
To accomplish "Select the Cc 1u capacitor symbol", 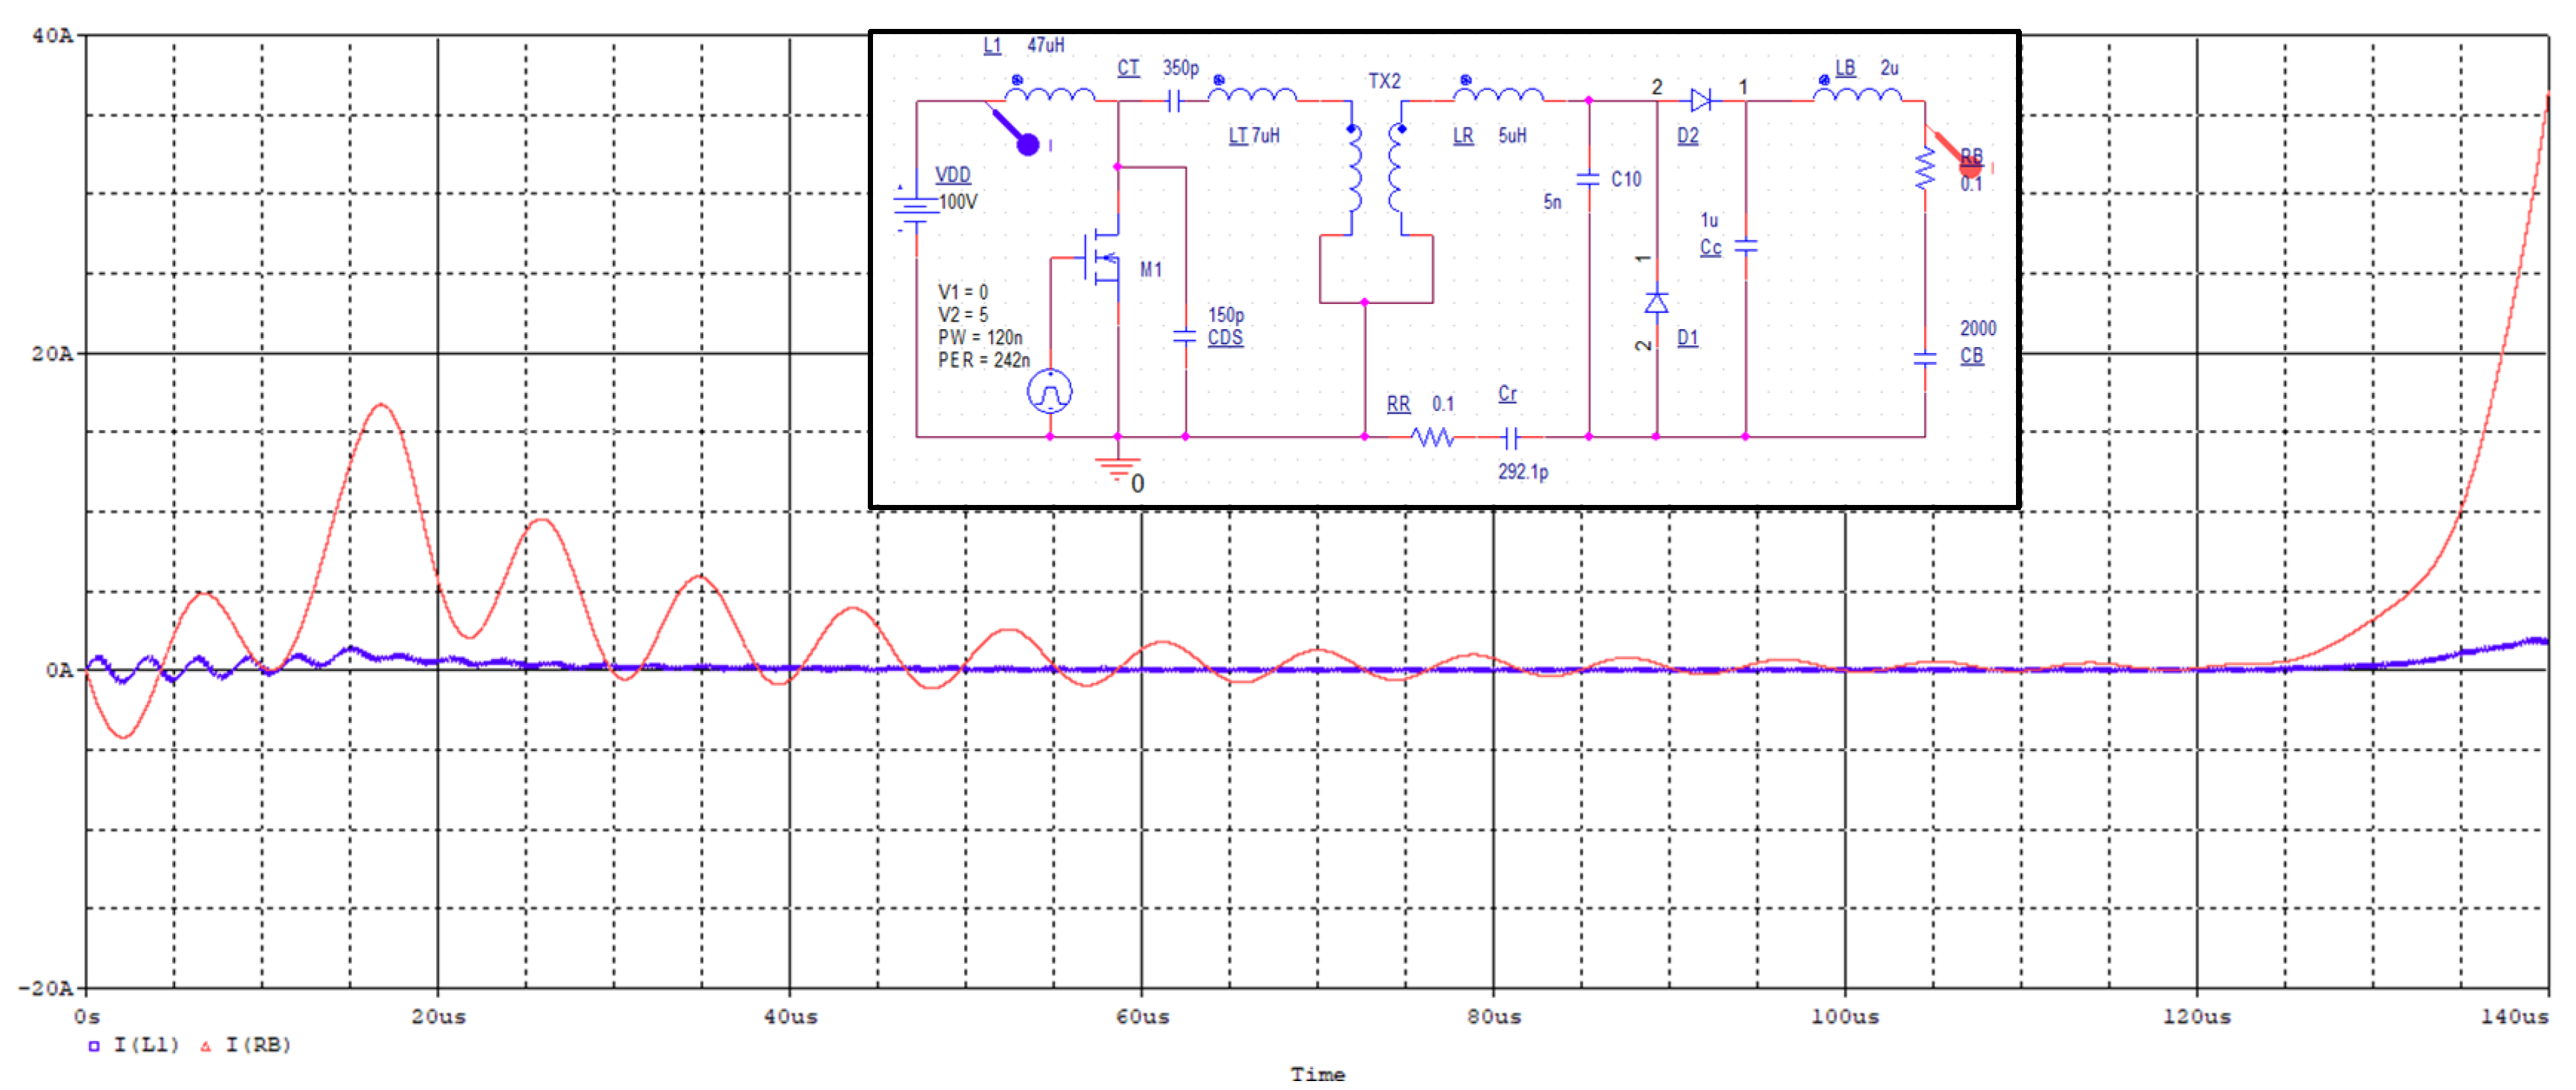I will (1745, 245).
